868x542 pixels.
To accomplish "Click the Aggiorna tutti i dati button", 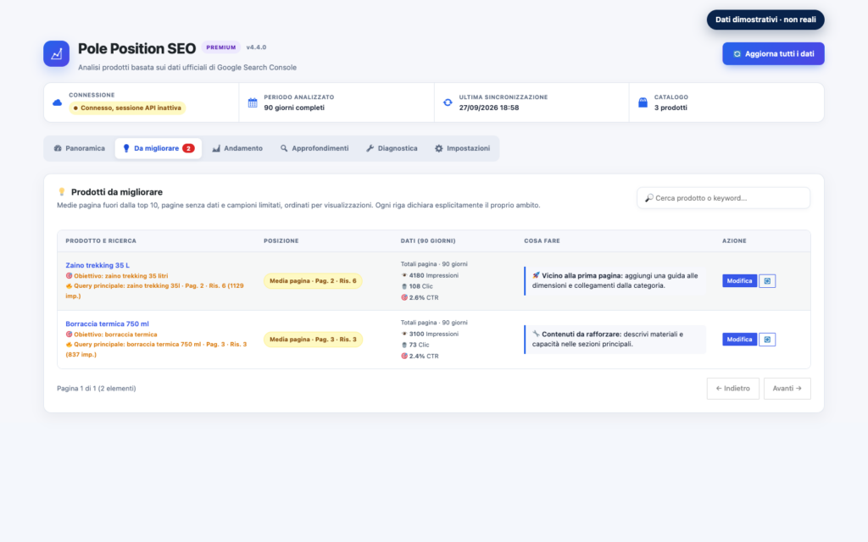I will (773, 53).
